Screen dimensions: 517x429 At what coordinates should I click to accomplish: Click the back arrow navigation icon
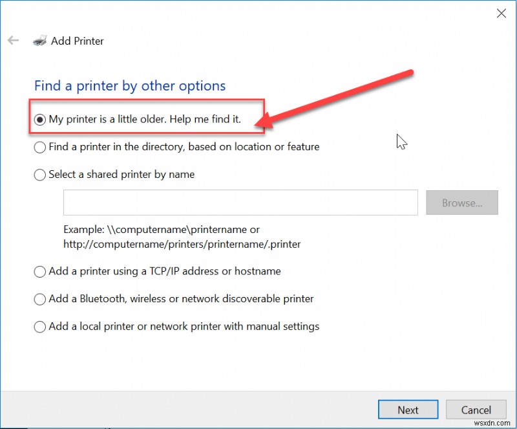pos(13,40)
